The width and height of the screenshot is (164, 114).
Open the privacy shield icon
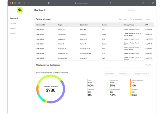[x=49, y=3]
